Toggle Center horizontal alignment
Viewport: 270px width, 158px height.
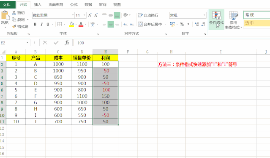[111, 24]
